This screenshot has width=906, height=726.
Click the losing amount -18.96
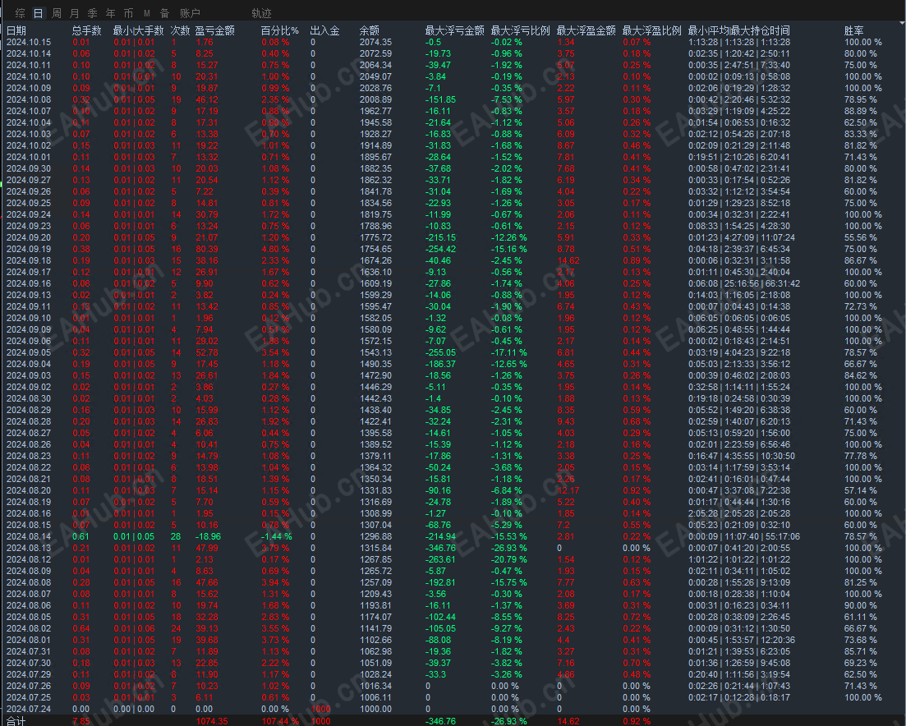(208, 536)
